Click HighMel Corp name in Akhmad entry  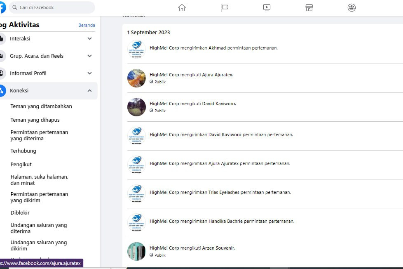[164, 48]
